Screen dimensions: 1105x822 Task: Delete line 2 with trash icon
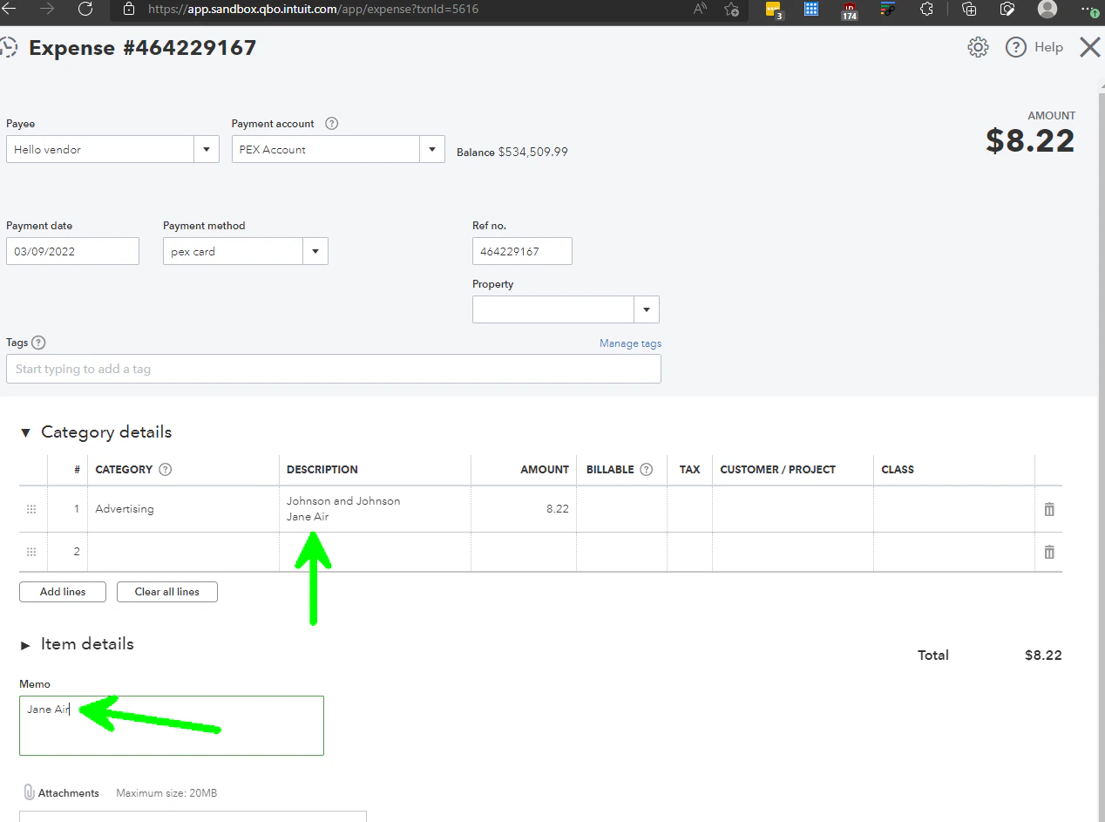1049,552
